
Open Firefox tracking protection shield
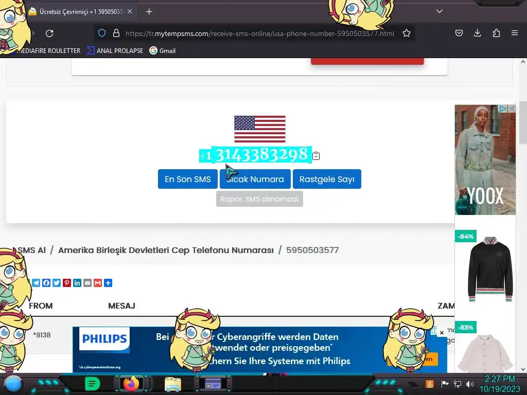(102, 33)
